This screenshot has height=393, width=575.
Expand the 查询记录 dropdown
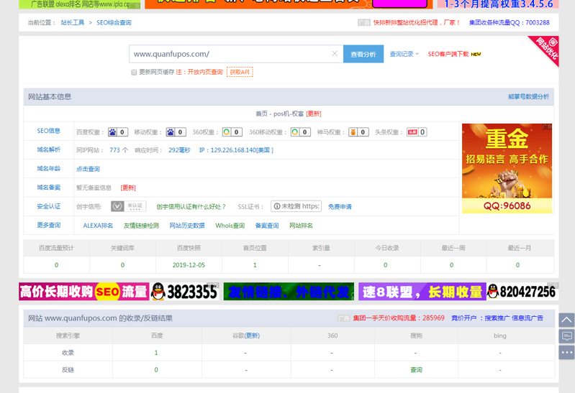click(x=404, y=54)
